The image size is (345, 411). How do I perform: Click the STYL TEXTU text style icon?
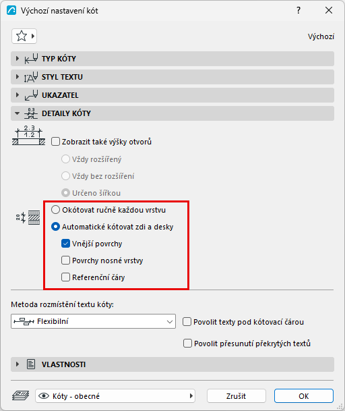click(x=31, y=77)
